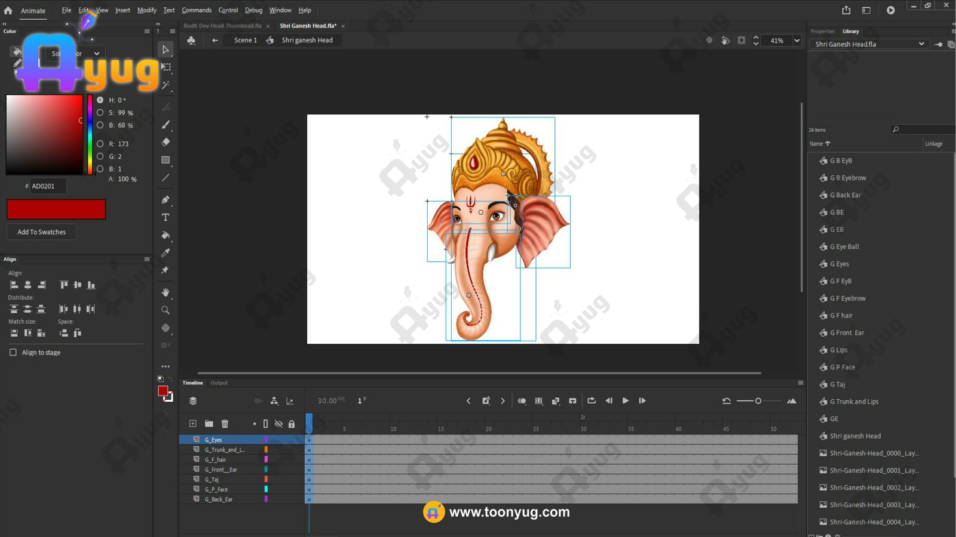Create a new layer folder

pos(209,424)
